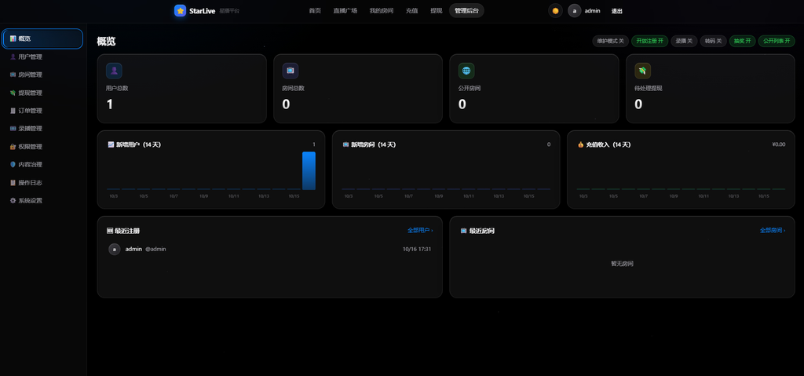
Task: Open 概览 overview in the sidebar
Action: [42, 38]
